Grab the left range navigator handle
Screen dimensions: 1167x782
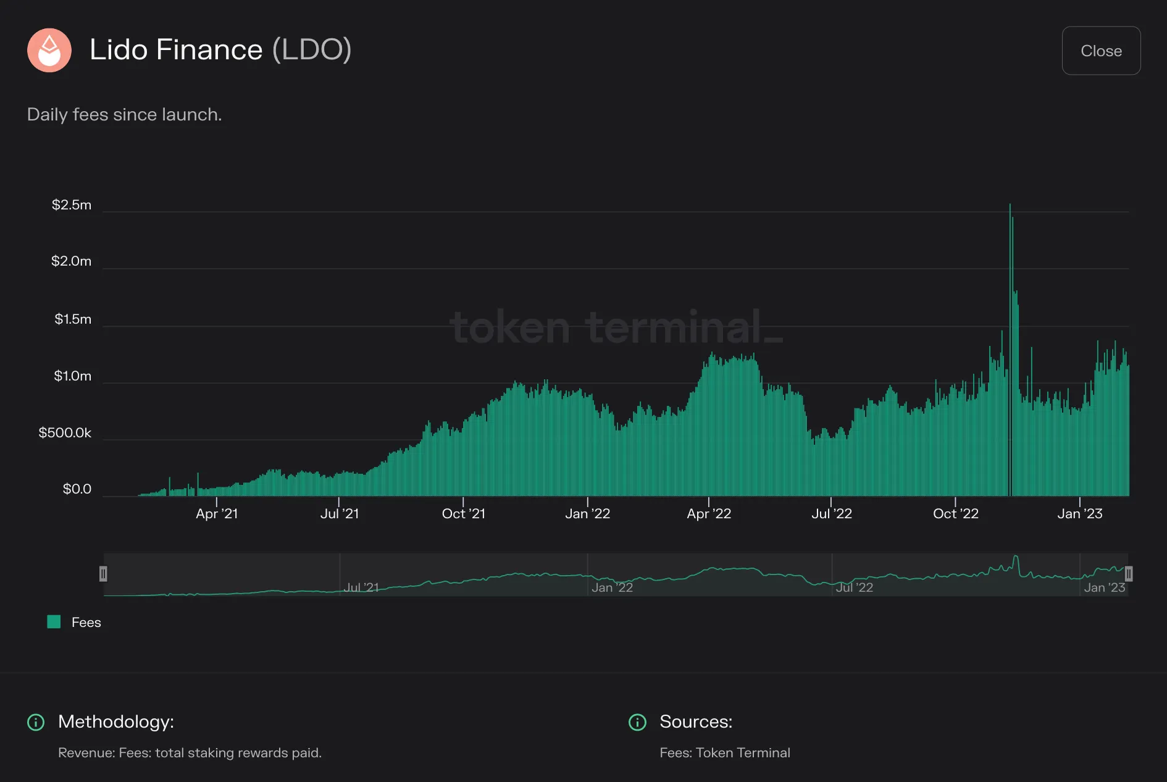pyautogui.click(x=103, y=574)
